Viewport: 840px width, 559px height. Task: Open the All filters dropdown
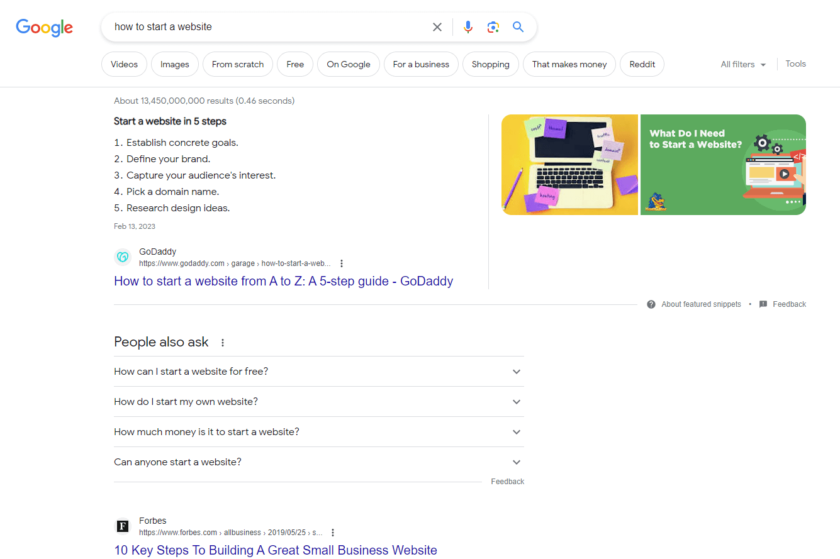pos(742,64)
